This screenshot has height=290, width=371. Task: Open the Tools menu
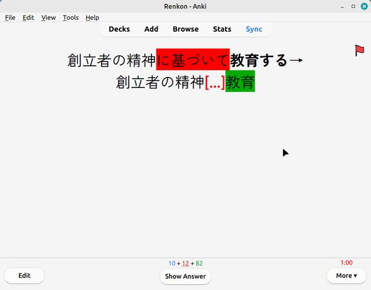[x=70, y=17]
